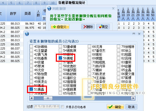156x111 pixels.
Task: Switch to tab 4
Action: pyautogui.click(x=3, y=3)
